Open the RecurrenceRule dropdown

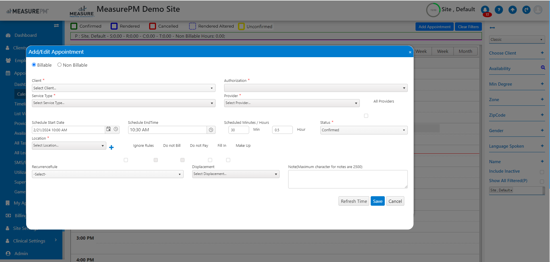108,174
